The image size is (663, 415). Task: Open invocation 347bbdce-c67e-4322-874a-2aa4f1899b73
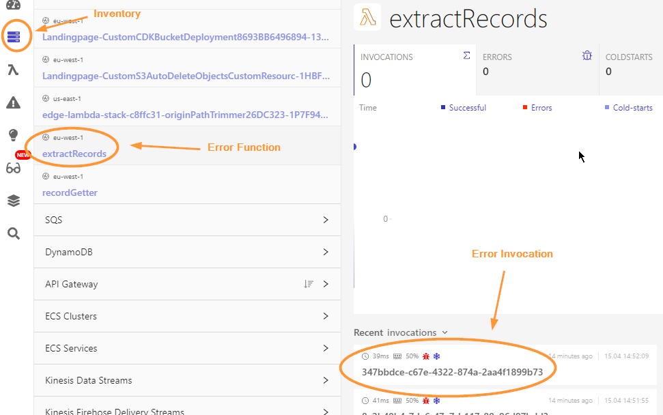click(452, 372)
